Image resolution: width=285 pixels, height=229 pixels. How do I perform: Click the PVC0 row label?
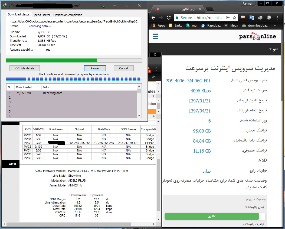click(28, 135)
